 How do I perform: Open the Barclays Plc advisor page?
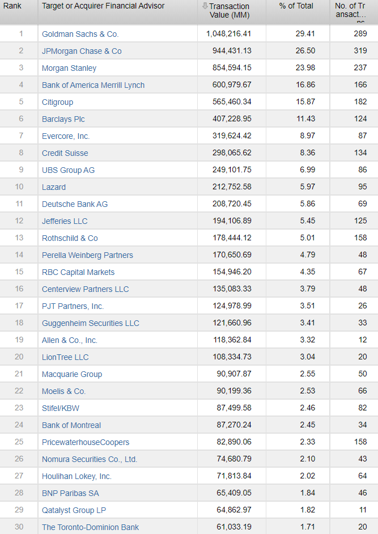(63, 119)
